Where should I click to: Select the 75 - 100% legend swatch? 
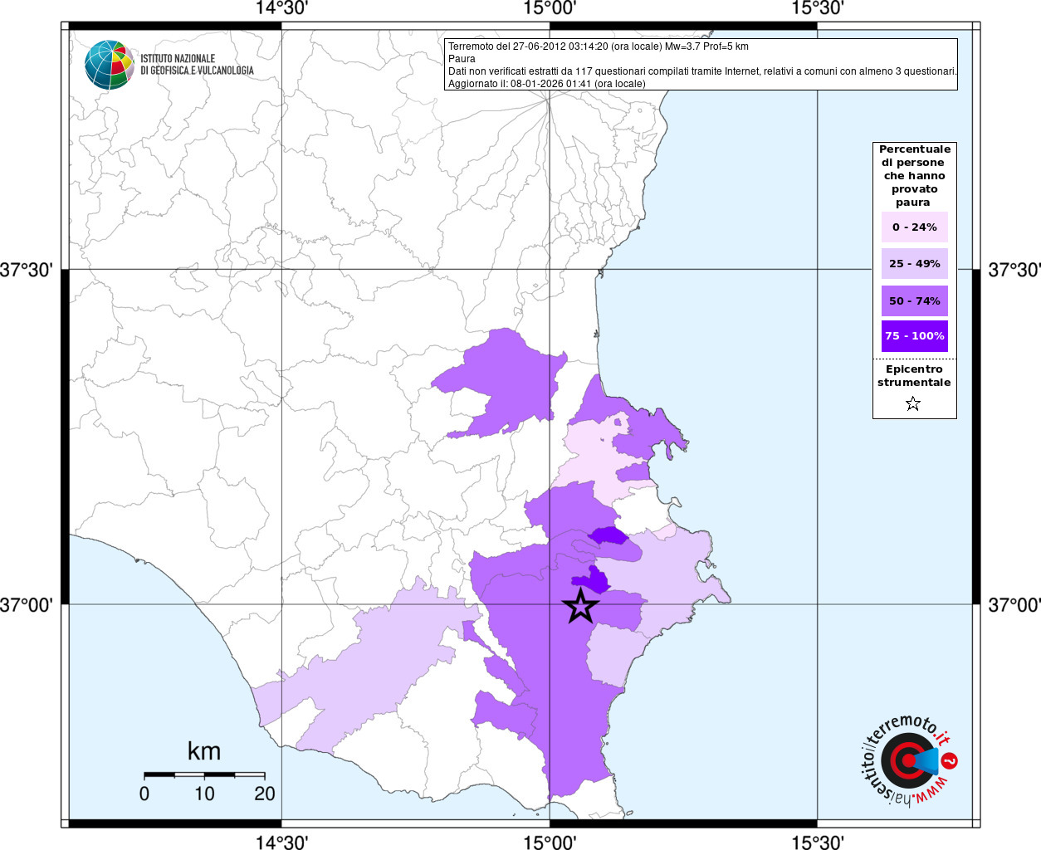click(x=915, y=336)
